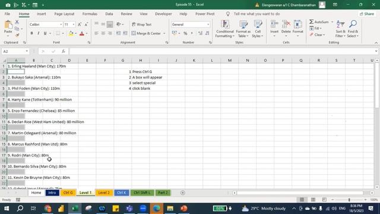Click the Orientation text angle icon
380x214 pixels.
119,24
